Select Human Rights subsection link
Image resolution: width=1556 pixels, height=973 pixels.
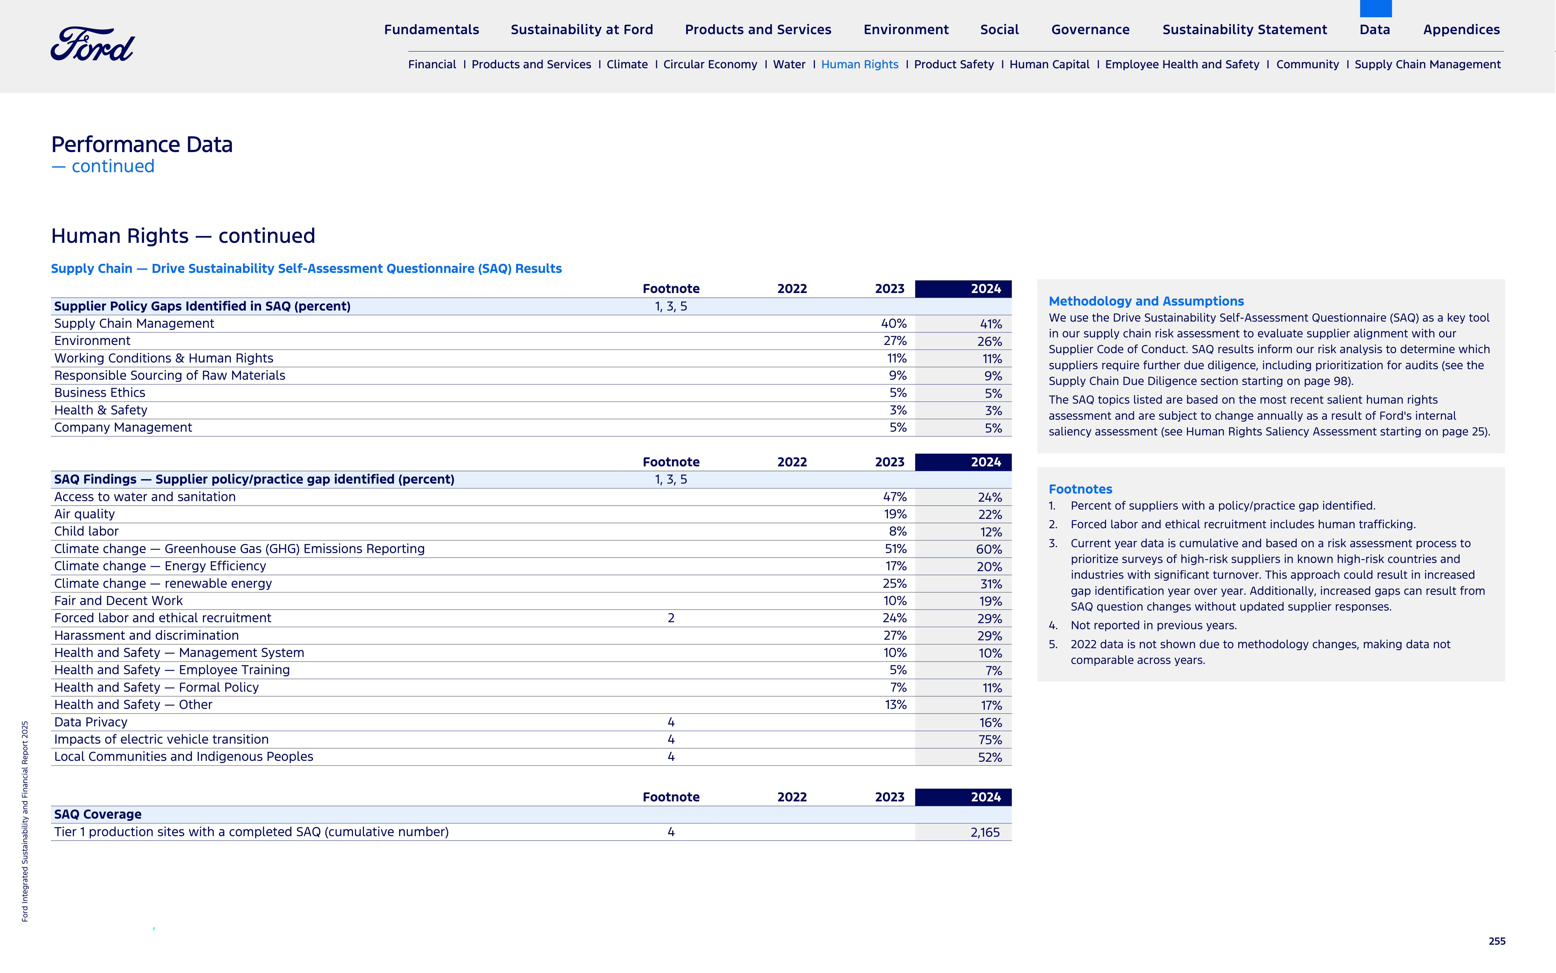click(860, 64)
